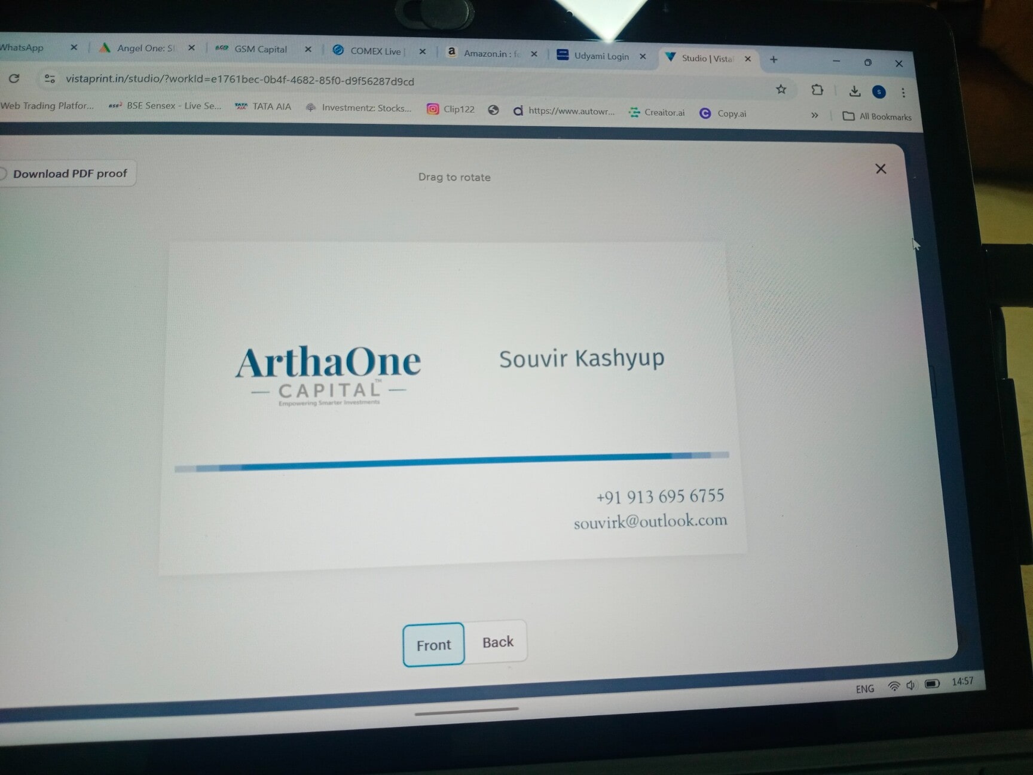Close the preview dialog with X

[x=880, y=169]
